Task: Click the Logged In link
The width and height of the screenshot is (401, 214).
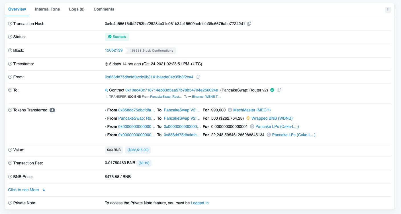Action: [x=199, y=203]
